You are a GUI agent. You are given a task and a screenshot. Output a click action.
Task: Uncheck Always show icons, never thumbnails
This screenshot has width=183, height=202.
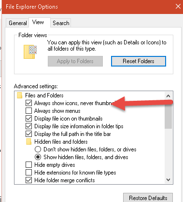point(28,103)
